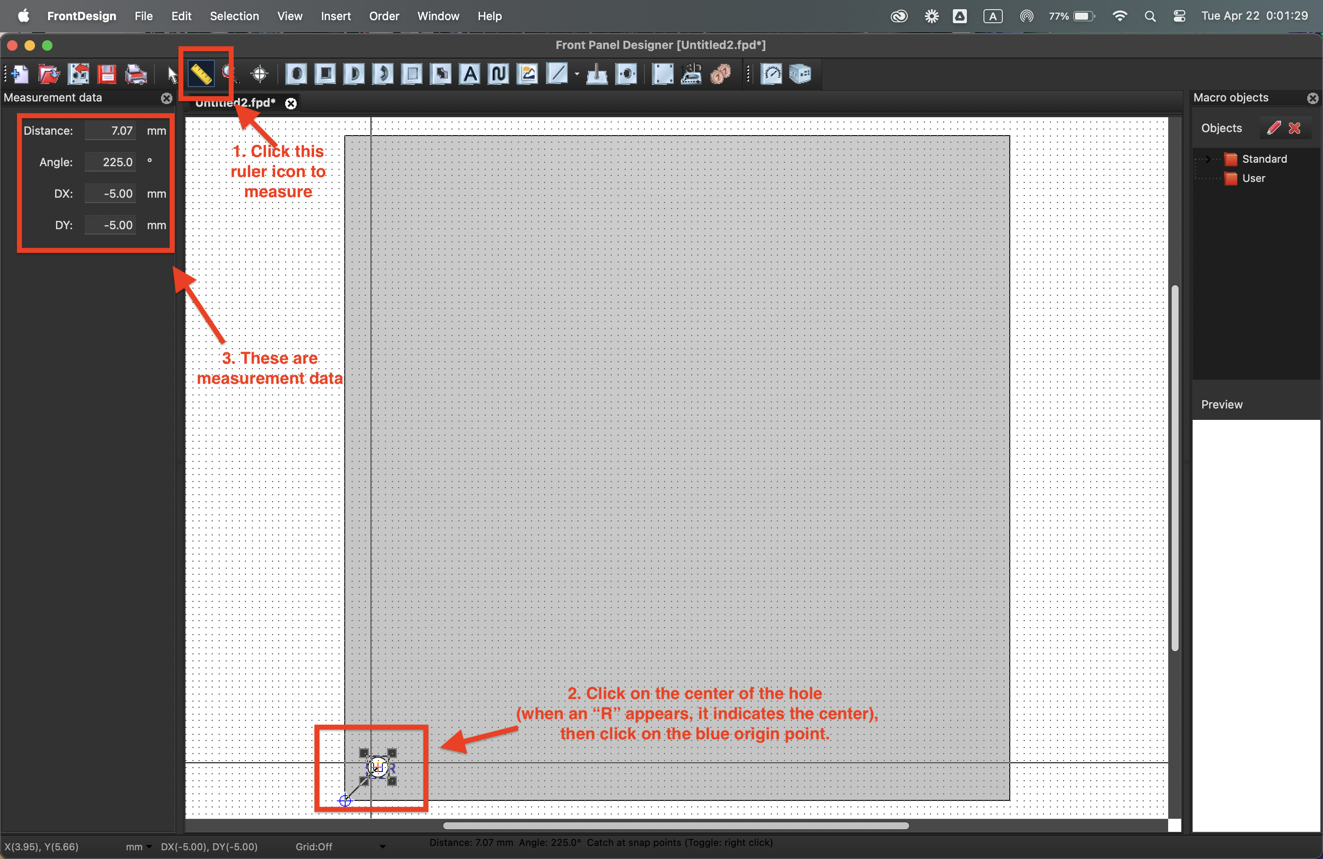Click the horizontal canvas scrollbar
Image resolution: width=1323 pixels, height=859 pixels.
coord(675,826)
